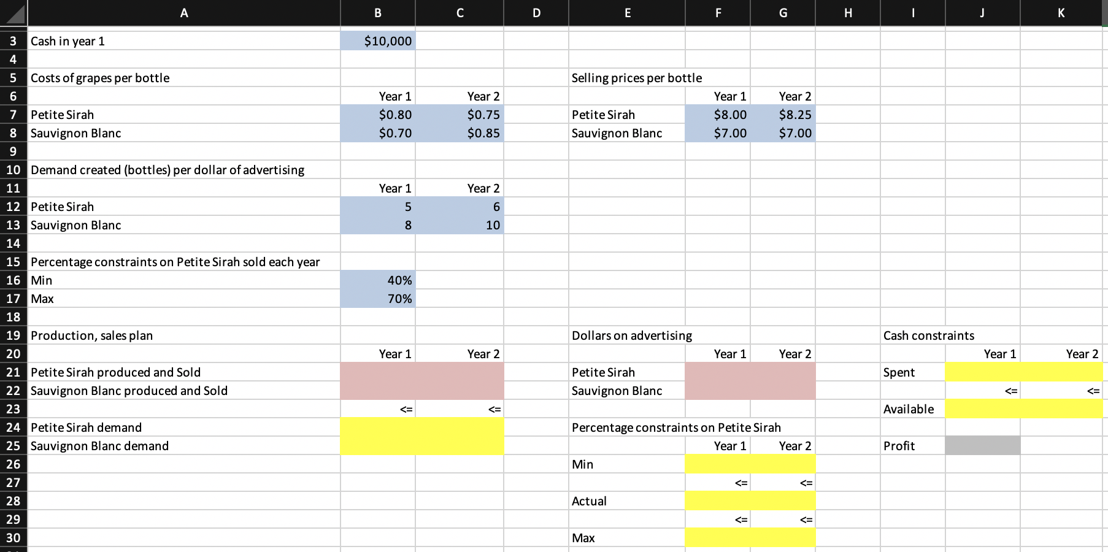Select 'Percentage constraints on Petite Sirah' heading in column E
1108x552 pixels.
(627, 427)
